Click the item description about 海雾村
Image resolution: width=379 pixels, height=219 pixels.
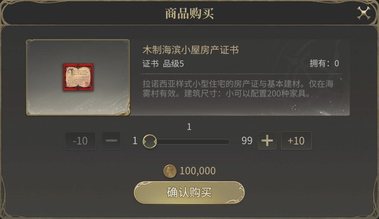click(x=239, y=89)
